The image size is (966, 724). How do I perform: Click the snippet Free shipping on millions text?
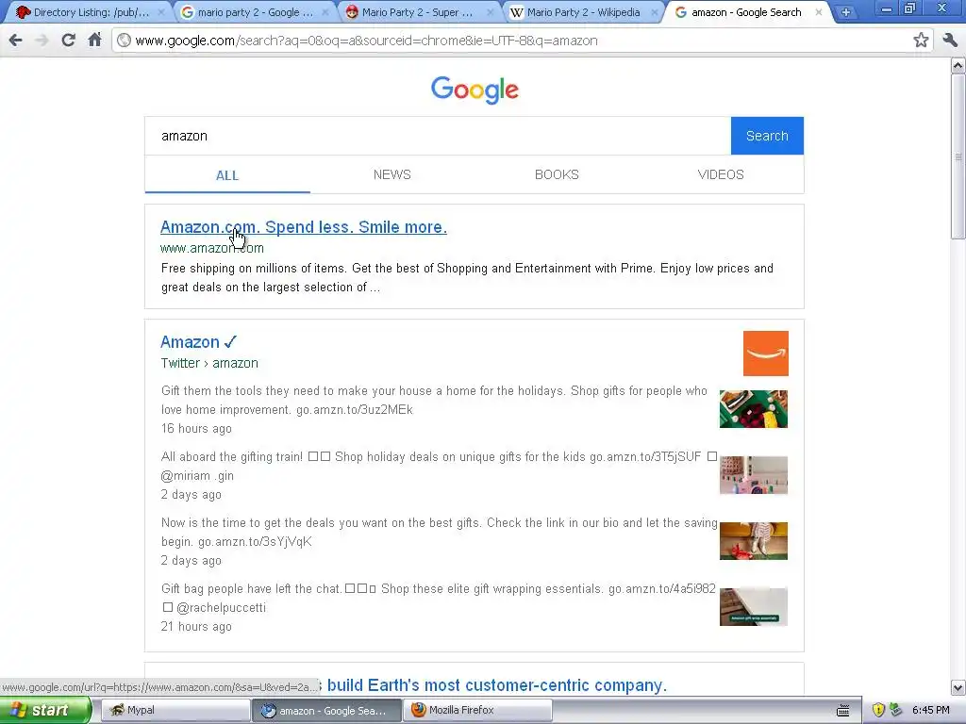point(467,278)
